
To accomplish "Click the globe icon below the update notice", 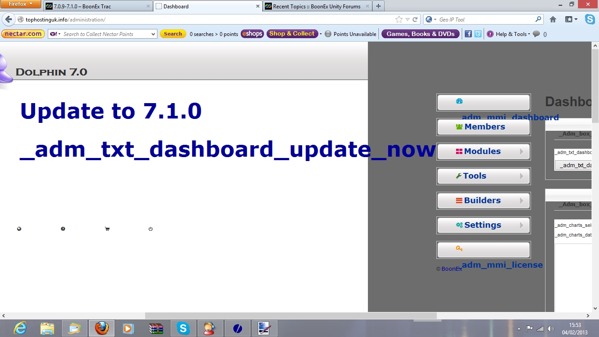I will click(x=19, y=229).
